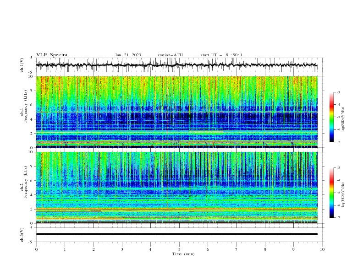363x280 pixels.
Task: Click the time axis tick label '5'
Action: coord(179,249)
